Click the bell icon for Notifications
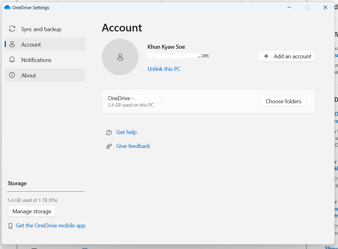338x249 pixels. [12, 60]
